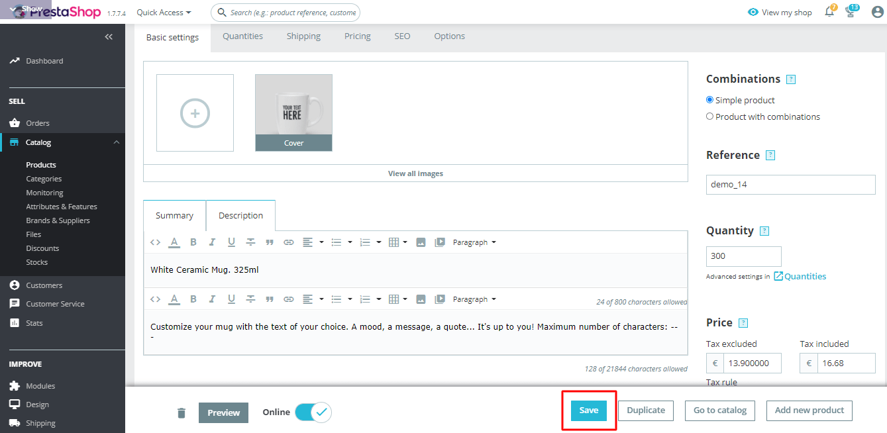The image size is (887, 433).
Task: Toggle underline formatting in the Summary editor
Action: [x=231, y=242]
